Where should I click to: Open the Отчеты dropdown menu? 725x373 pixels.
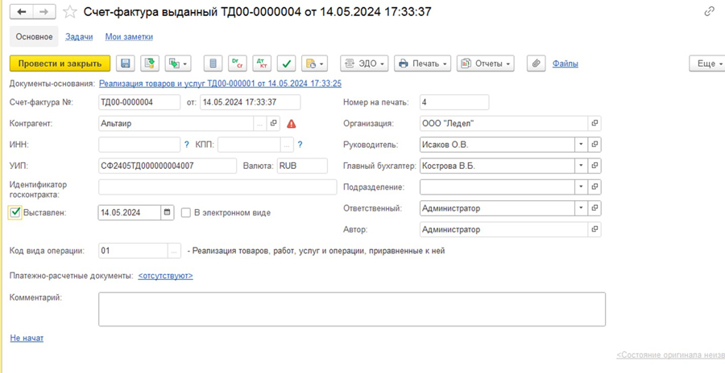[x=486, y=64]
